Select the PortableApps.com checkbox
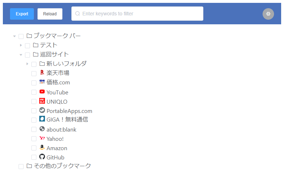Screen dimensions: 284x193 34,111
